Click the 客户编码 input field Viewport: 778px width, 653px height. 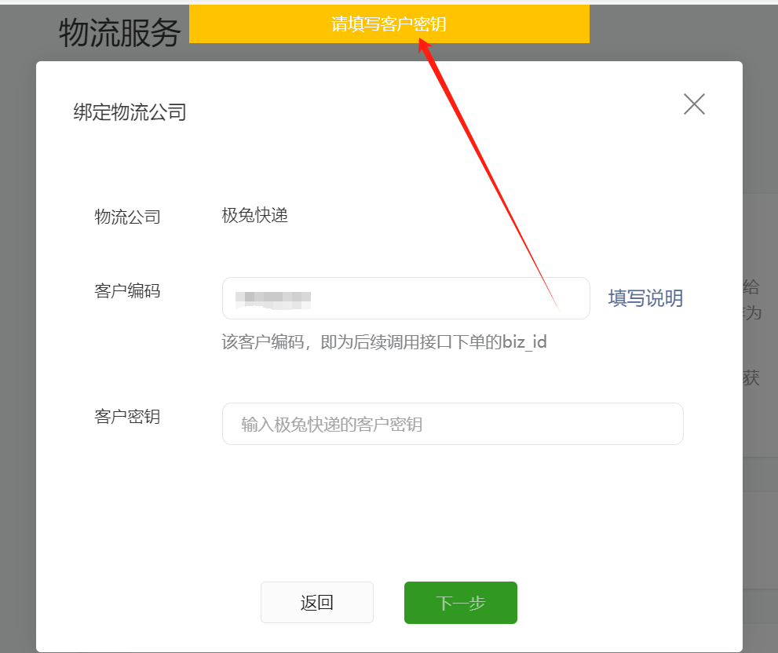pos(406,298)
